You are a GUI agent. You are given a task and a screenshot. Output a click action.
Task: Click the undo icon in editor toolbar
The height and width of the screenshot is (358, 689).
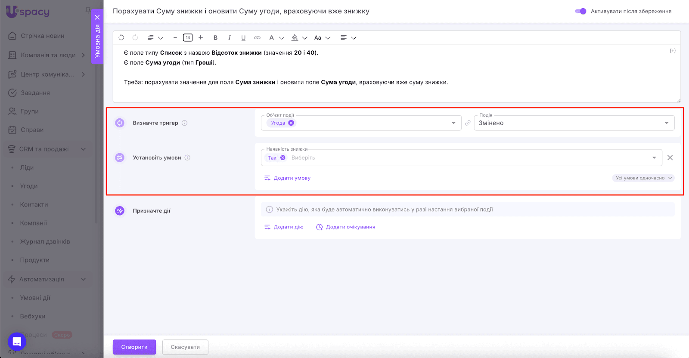pyautogui.click(x=121, y=38)
